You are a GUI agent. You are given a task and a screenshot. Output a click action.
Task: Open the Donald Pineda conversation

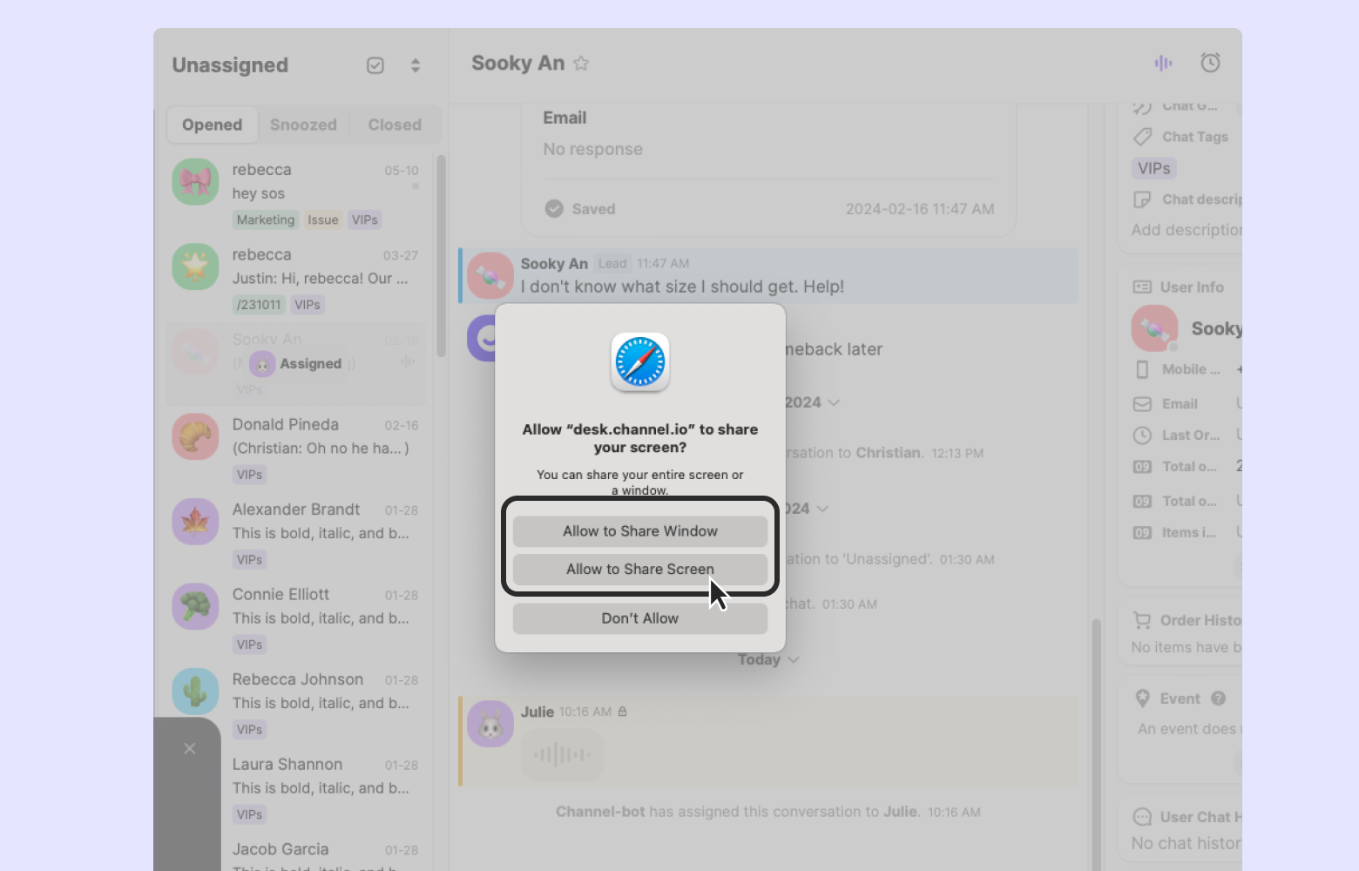click(296, 449)
